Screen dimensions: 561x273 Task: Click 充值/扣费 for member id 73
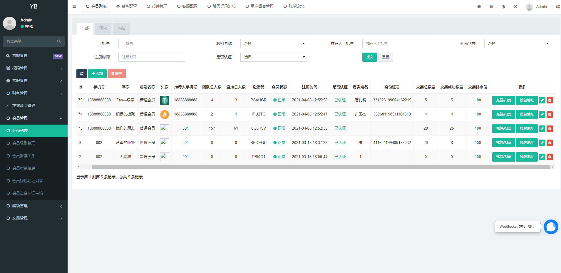[503, 128]
